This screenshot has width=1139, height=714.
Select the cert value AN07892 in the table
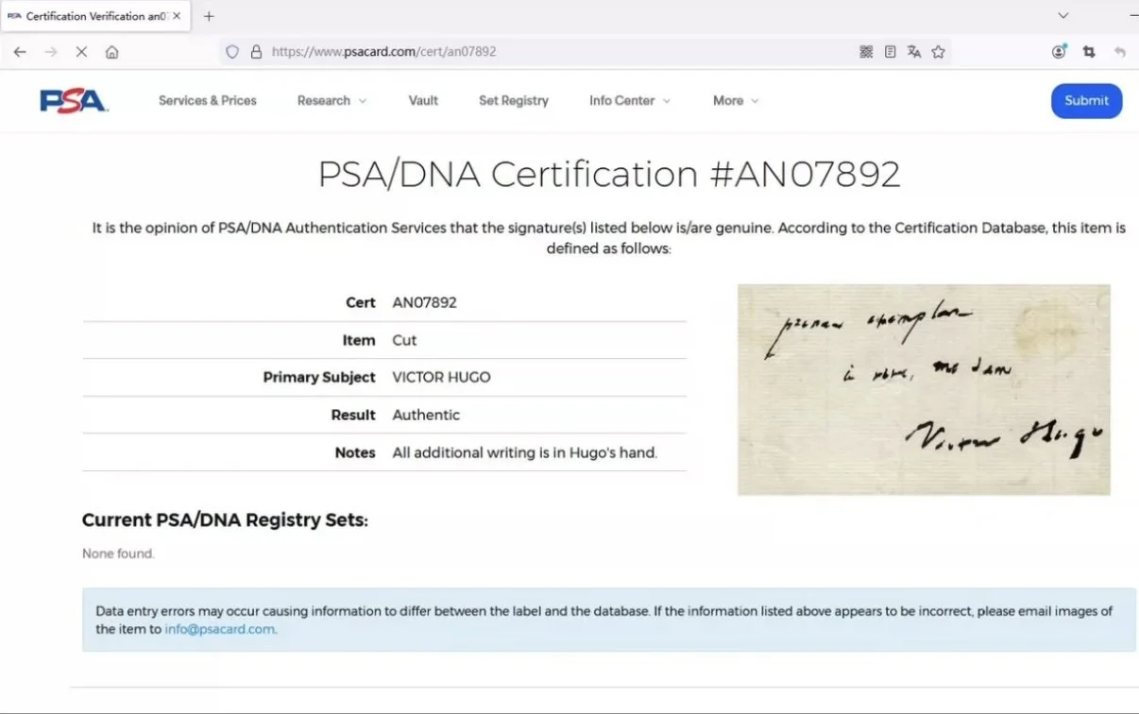tap(424, 303)
